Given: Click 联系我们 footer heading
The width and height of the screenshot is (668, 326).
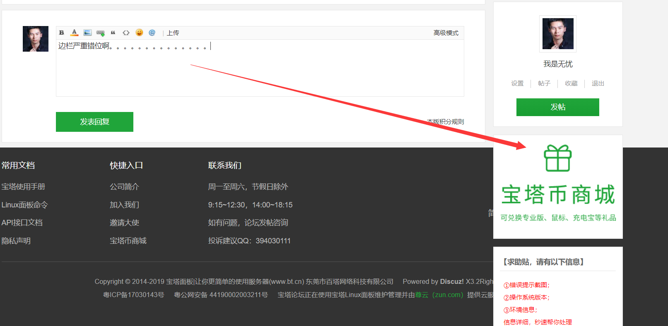Looking at the screenshot, I should pyautogui.click(x=225, y=166).
